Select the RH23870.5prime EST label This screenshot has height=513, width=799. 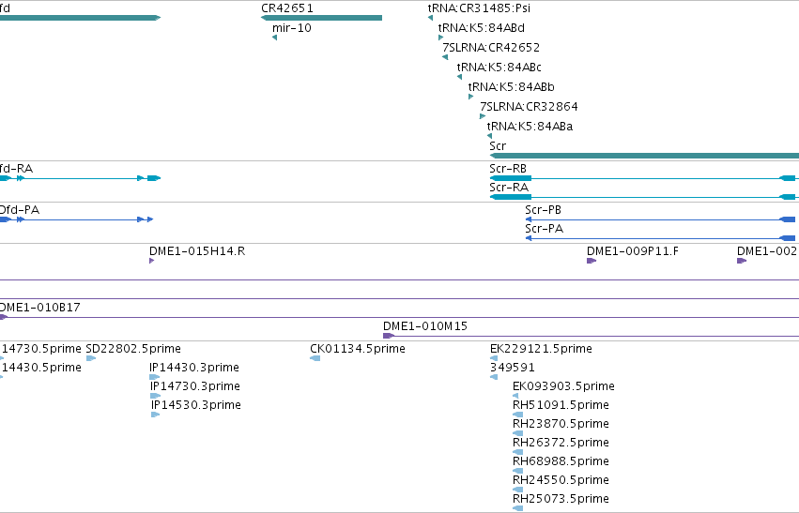561,424
